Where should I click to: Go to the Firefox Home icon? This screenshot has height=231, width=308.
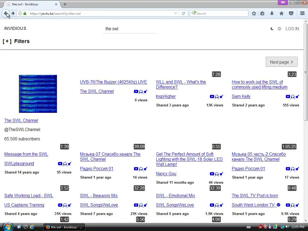click(282, 13)
